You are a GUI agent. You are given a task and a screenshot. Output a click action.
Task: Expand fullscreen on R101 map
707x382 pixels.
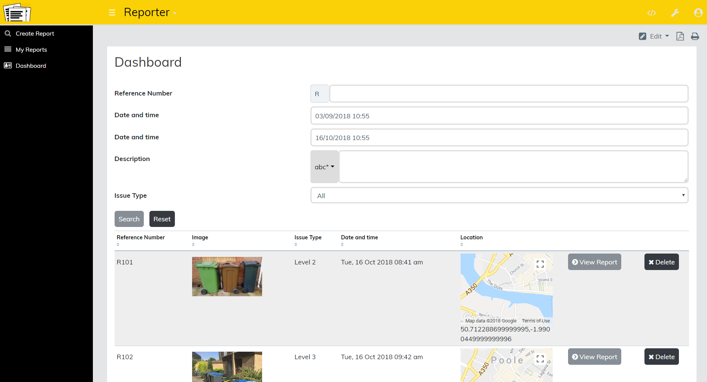[x=540, y=264]
